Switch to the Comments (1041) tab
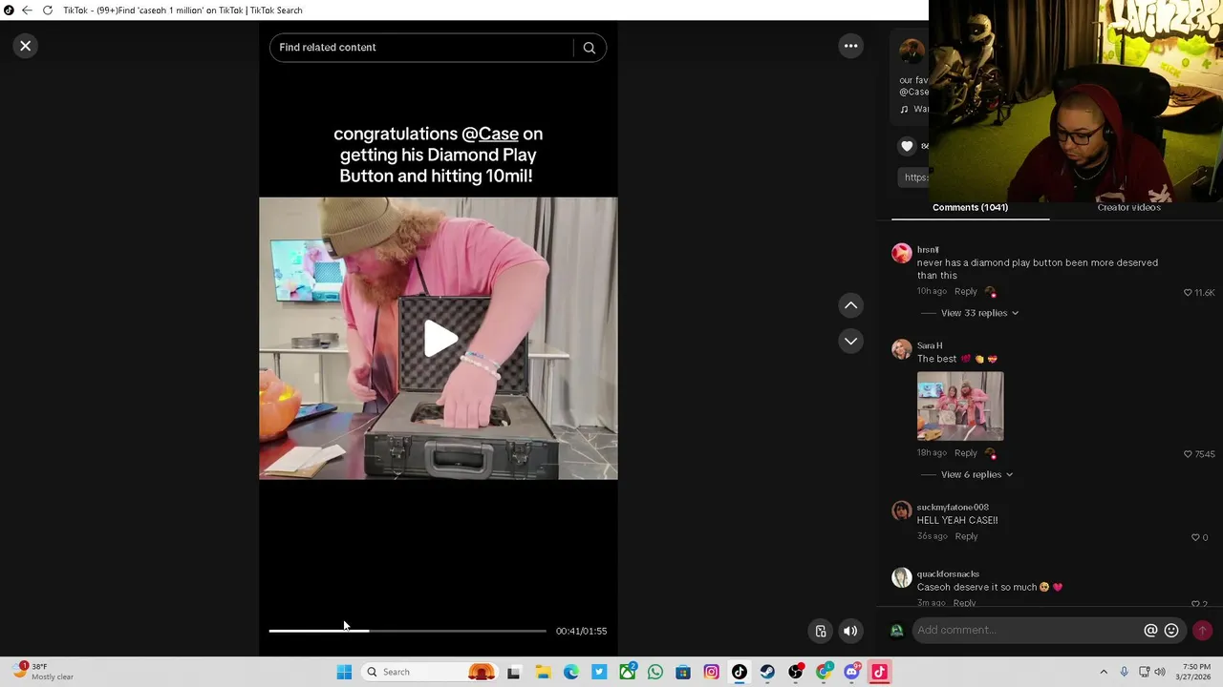Screen dimensions: 1223x687 (970, 207)
